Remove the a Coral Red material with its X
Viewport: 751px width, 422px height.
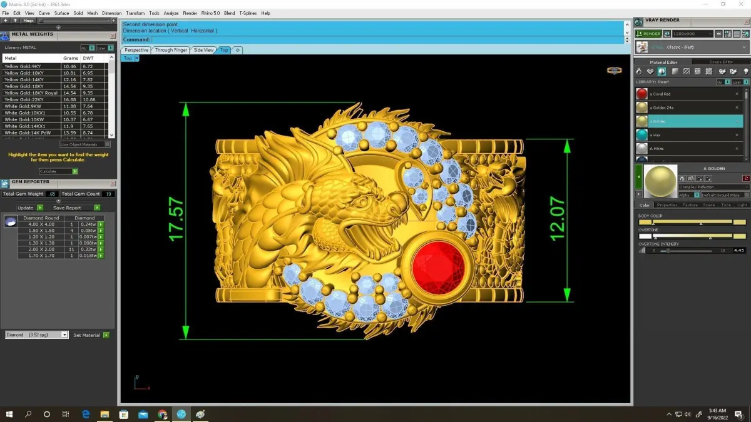pyautogui.click(x=737, y=94)
